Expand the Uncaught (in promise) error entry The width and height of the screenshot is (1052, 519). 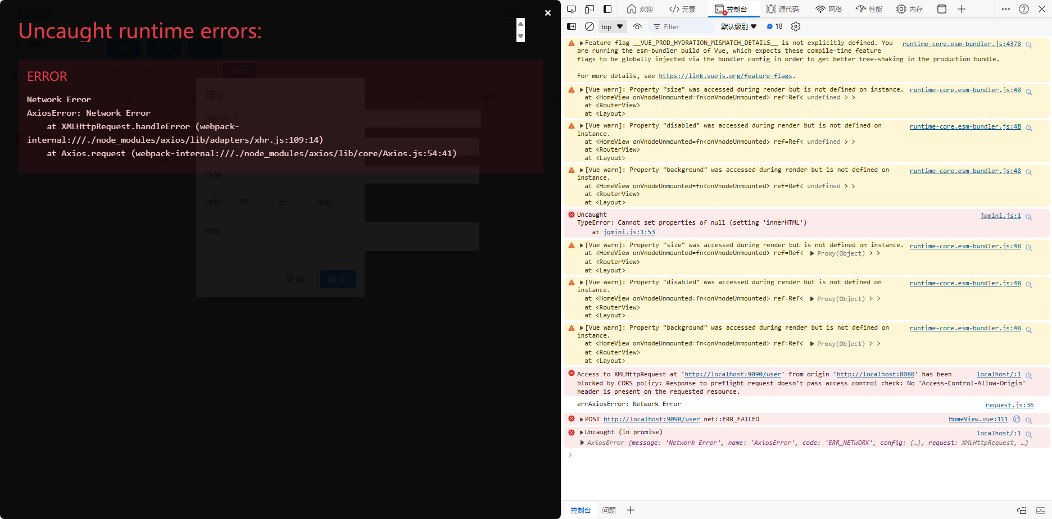pos(582,432)
